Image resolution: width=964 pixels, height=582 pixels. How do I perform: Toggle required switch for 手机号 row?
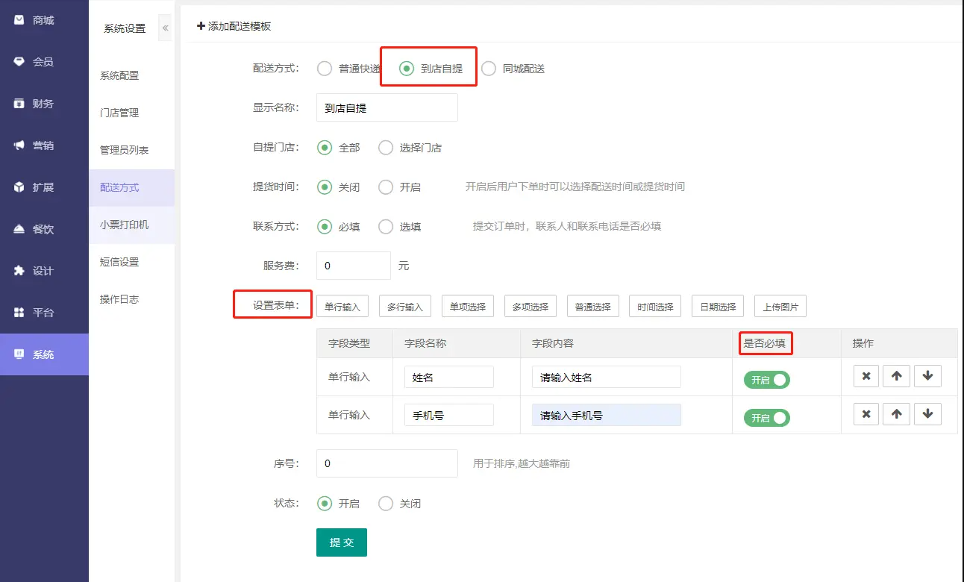tap(766, 418)
